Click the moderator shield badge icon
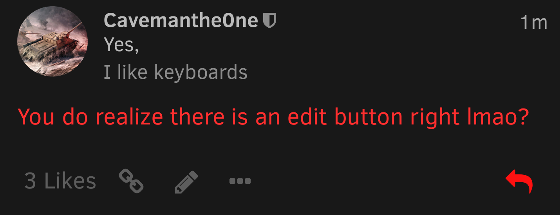Viewport: 560px width, 215px height. click(269, 20)
